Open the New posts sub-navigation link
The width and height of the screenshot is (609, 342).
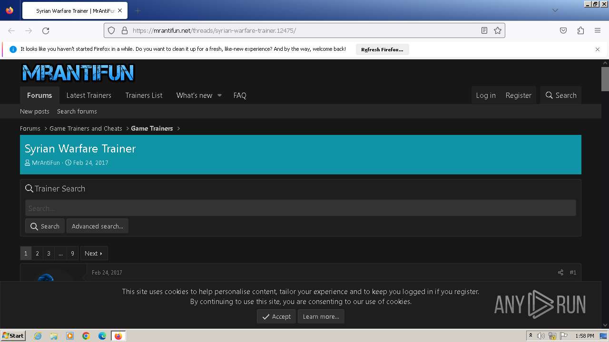pyautogui.click(x=35, y=111)
